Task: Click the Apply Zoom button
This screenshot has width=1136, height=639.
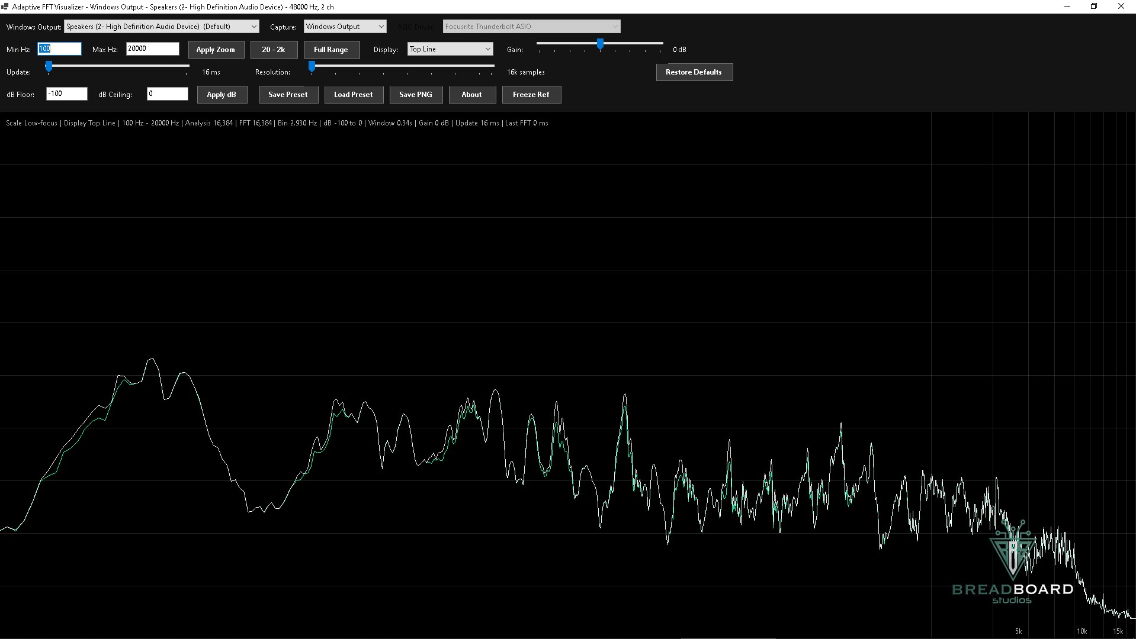Action: [x=216, y=50]
